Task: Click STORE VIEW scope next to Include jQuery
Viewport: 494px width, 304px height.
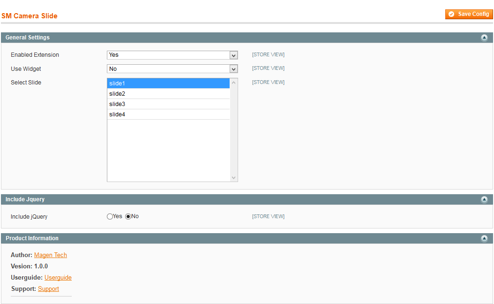Action: tap(268, 216)
